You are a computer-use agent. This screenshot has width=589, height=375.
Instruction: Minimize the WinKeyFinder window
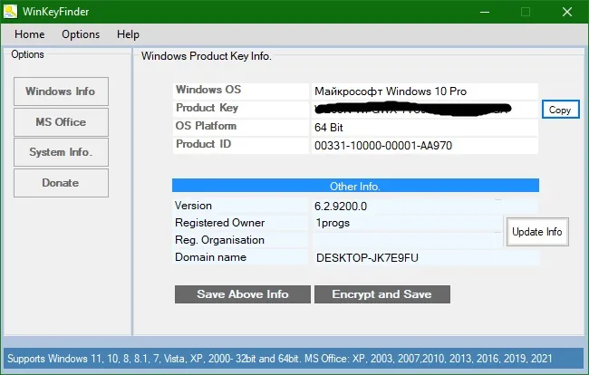(485, 12)
